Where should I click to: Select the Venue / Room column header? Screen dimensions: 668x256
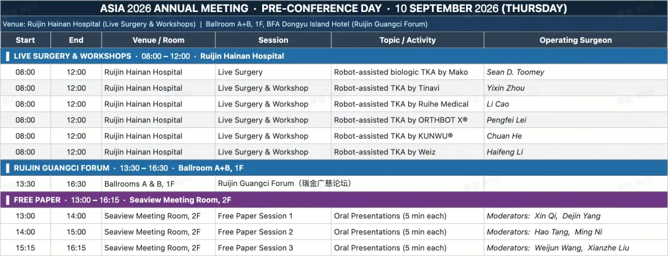[158, 40]
